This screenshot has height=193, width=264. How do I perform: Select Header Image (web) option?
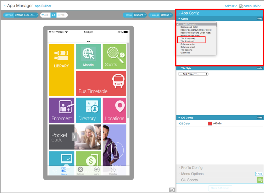click(190, 36)
